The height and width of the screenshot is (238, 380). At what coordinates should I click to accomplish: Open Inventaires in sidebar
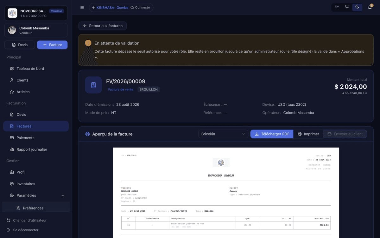(36, 184)
